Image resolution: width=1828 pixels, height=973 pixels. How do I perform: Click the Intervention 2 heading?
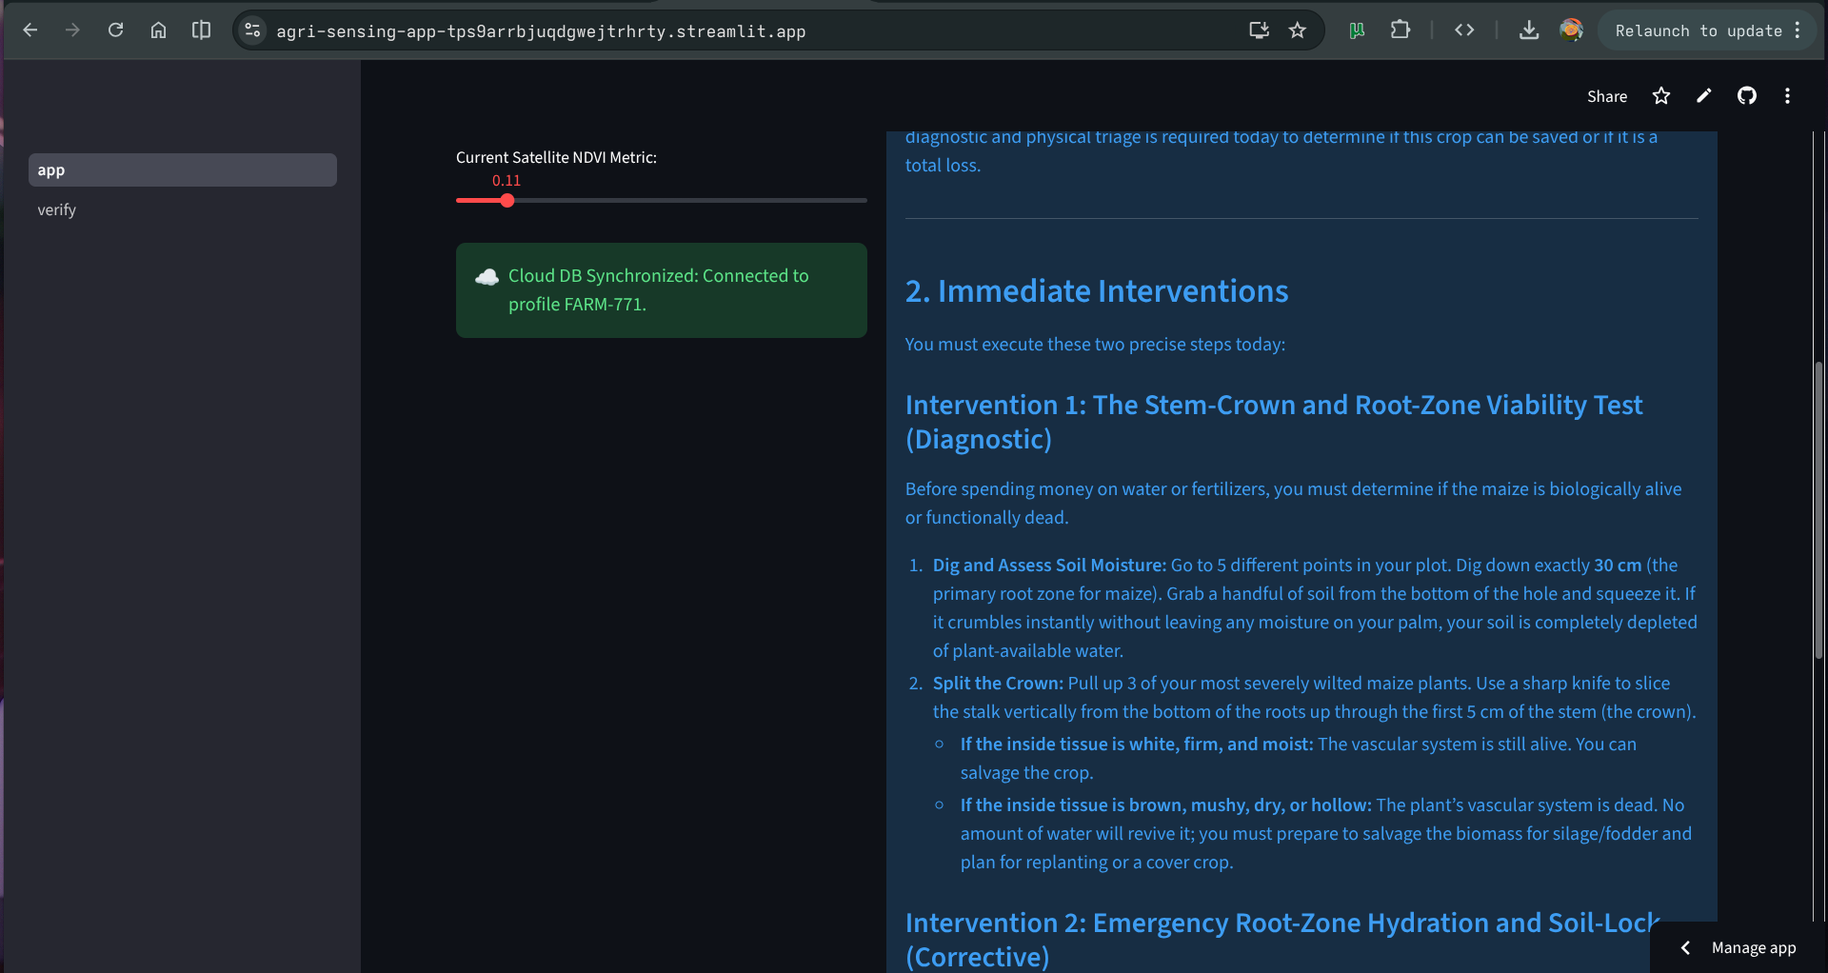coord(1282,940)
